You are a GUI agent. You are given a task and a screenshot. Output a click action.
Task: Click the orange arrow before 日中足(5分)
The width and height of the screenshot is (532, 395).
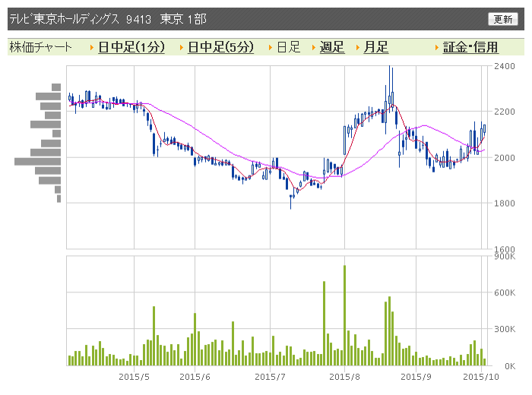(182, 48)
